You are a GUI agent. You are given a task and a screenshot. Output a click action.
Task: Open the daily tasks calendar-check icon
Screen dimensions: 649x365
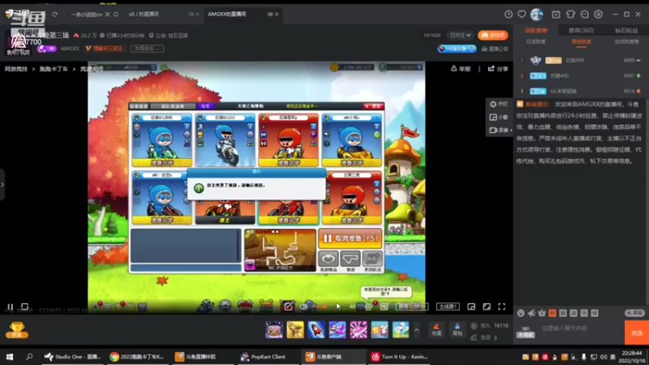click(x=556, y=15)
